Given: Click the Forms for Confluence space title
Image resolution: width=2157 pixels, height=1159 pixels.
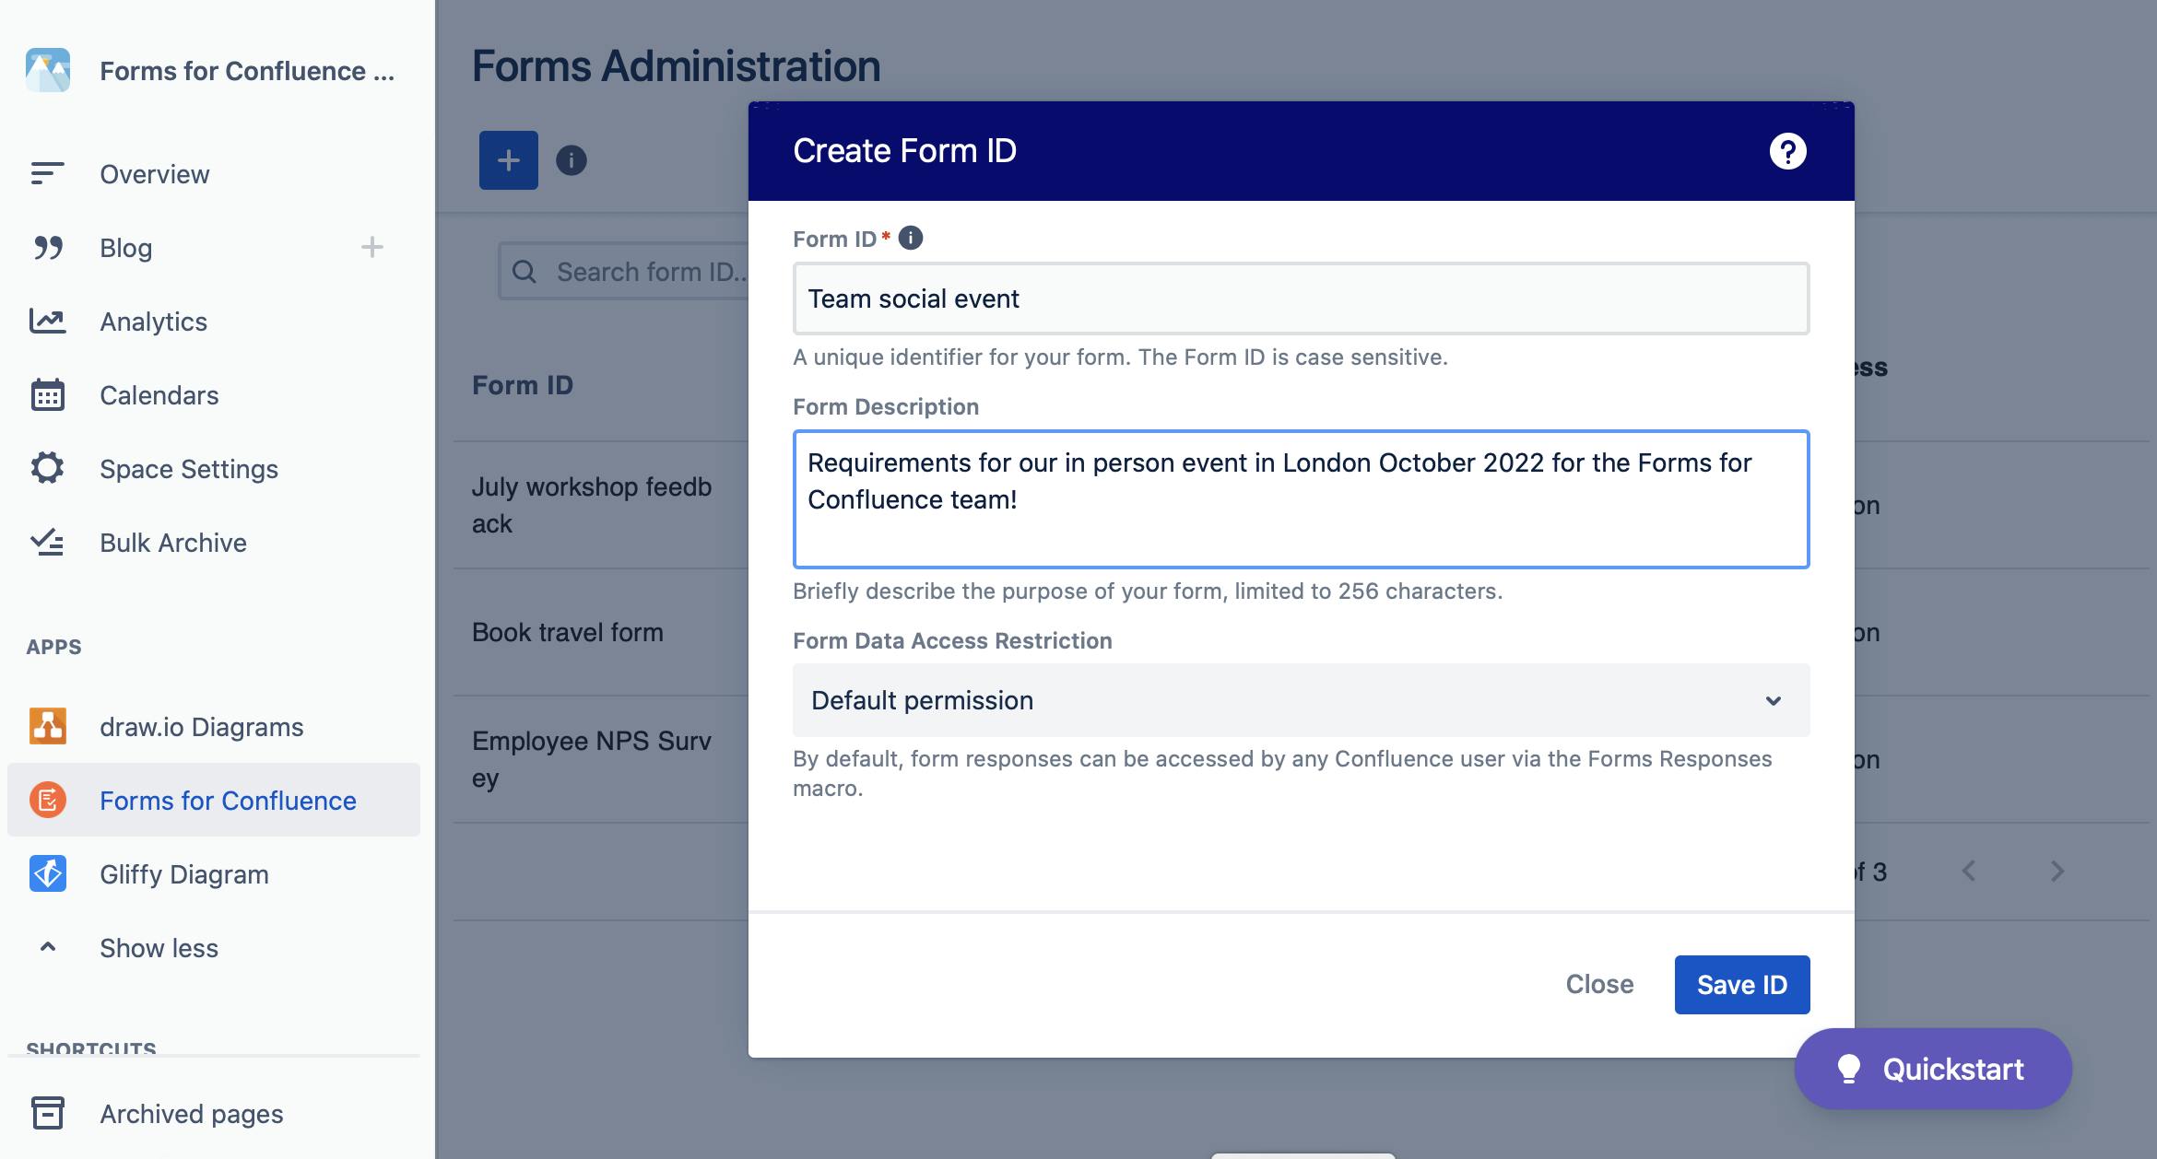Looking at the screenshot, I should coord(247,71).
